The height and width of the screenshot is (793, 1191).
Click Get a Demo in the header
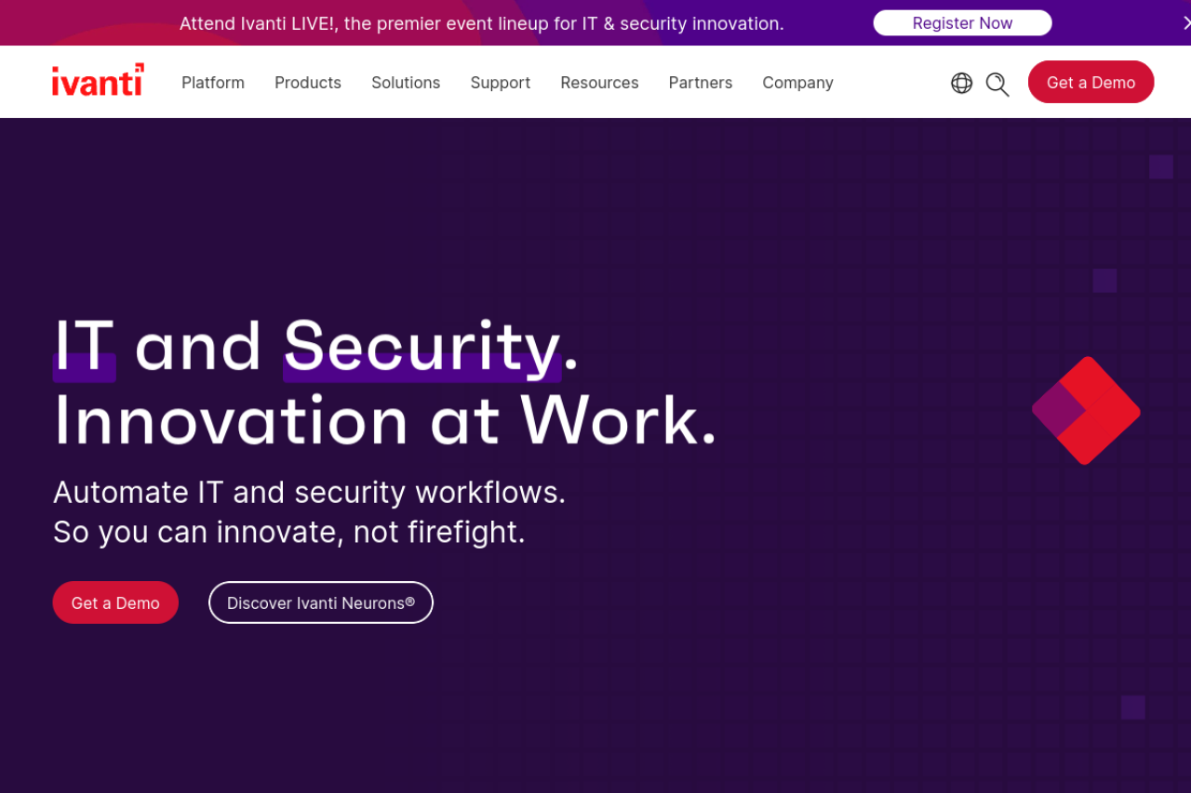[x=1091, y=82]
